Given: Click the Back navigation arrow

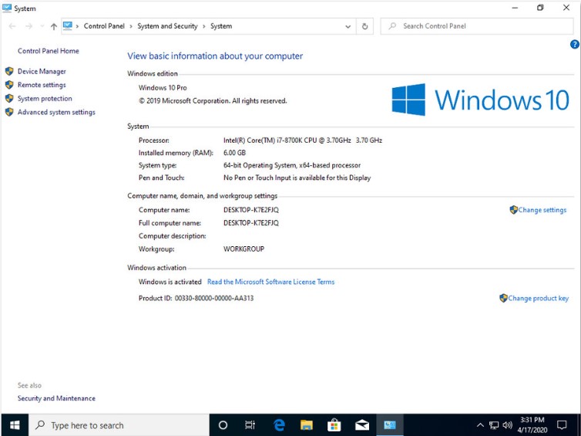Looking at the screenshot, I should 12,26.
